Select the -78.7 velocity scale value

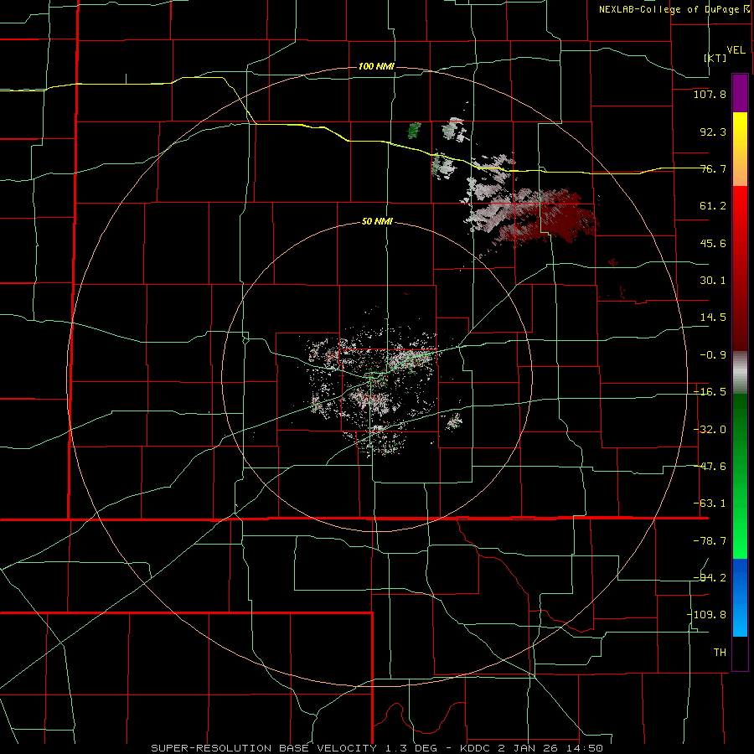point(710,541)
